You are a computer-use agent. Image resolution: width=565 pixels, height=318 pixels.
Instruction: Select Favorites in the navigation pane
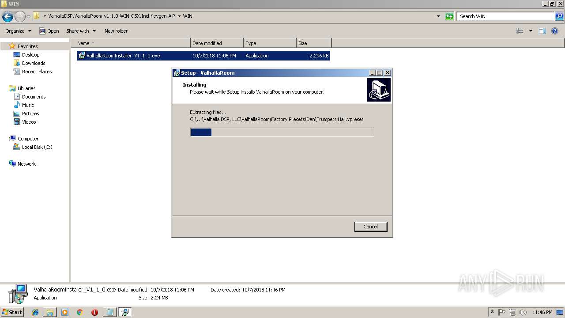point(27,46)
